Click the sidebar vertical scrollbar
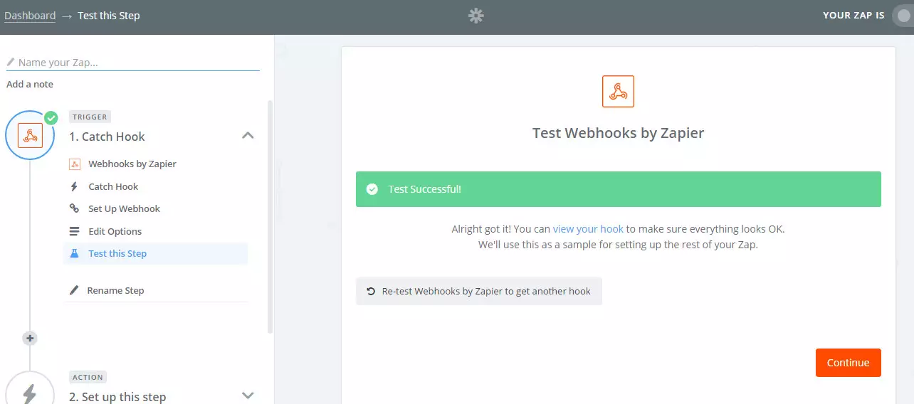 [x=270, y=217]
